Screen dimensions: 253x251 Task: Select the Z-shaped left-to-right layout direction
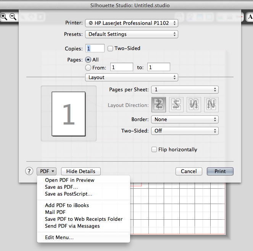(x=159, y=105)
